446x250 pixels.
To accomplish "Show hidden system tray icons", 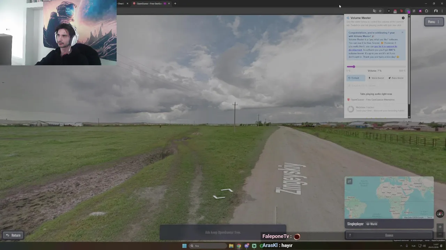I will tap(401, 246).
